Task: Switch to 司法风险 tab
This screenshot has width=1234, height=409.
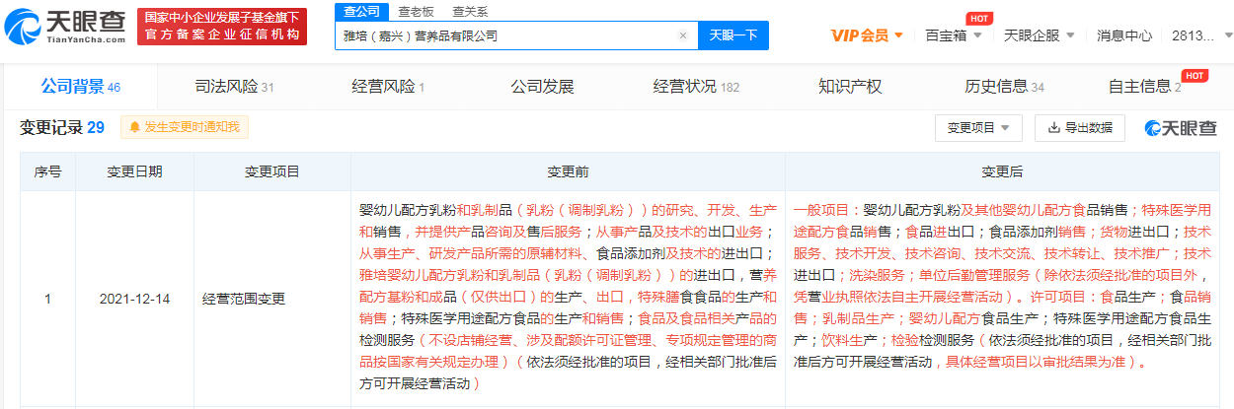Action: (x=234, y=87)
